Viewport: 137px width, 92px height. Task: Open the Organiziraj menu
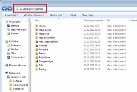(12, 15)
